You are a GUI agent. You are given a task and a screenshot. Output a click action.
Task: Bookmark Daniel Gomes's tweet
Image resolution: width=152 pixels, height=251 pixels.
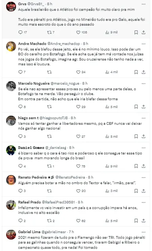tap(136, 166)
